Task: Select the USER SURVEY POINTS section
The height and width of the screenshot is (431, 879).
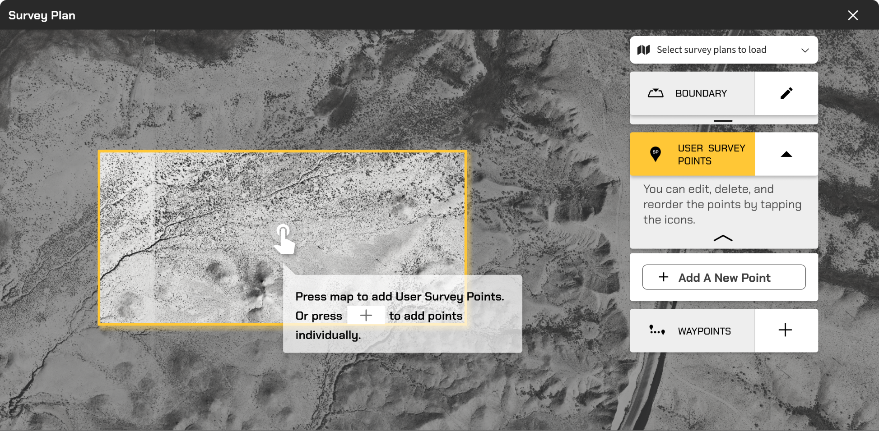Action: point(692,154)
